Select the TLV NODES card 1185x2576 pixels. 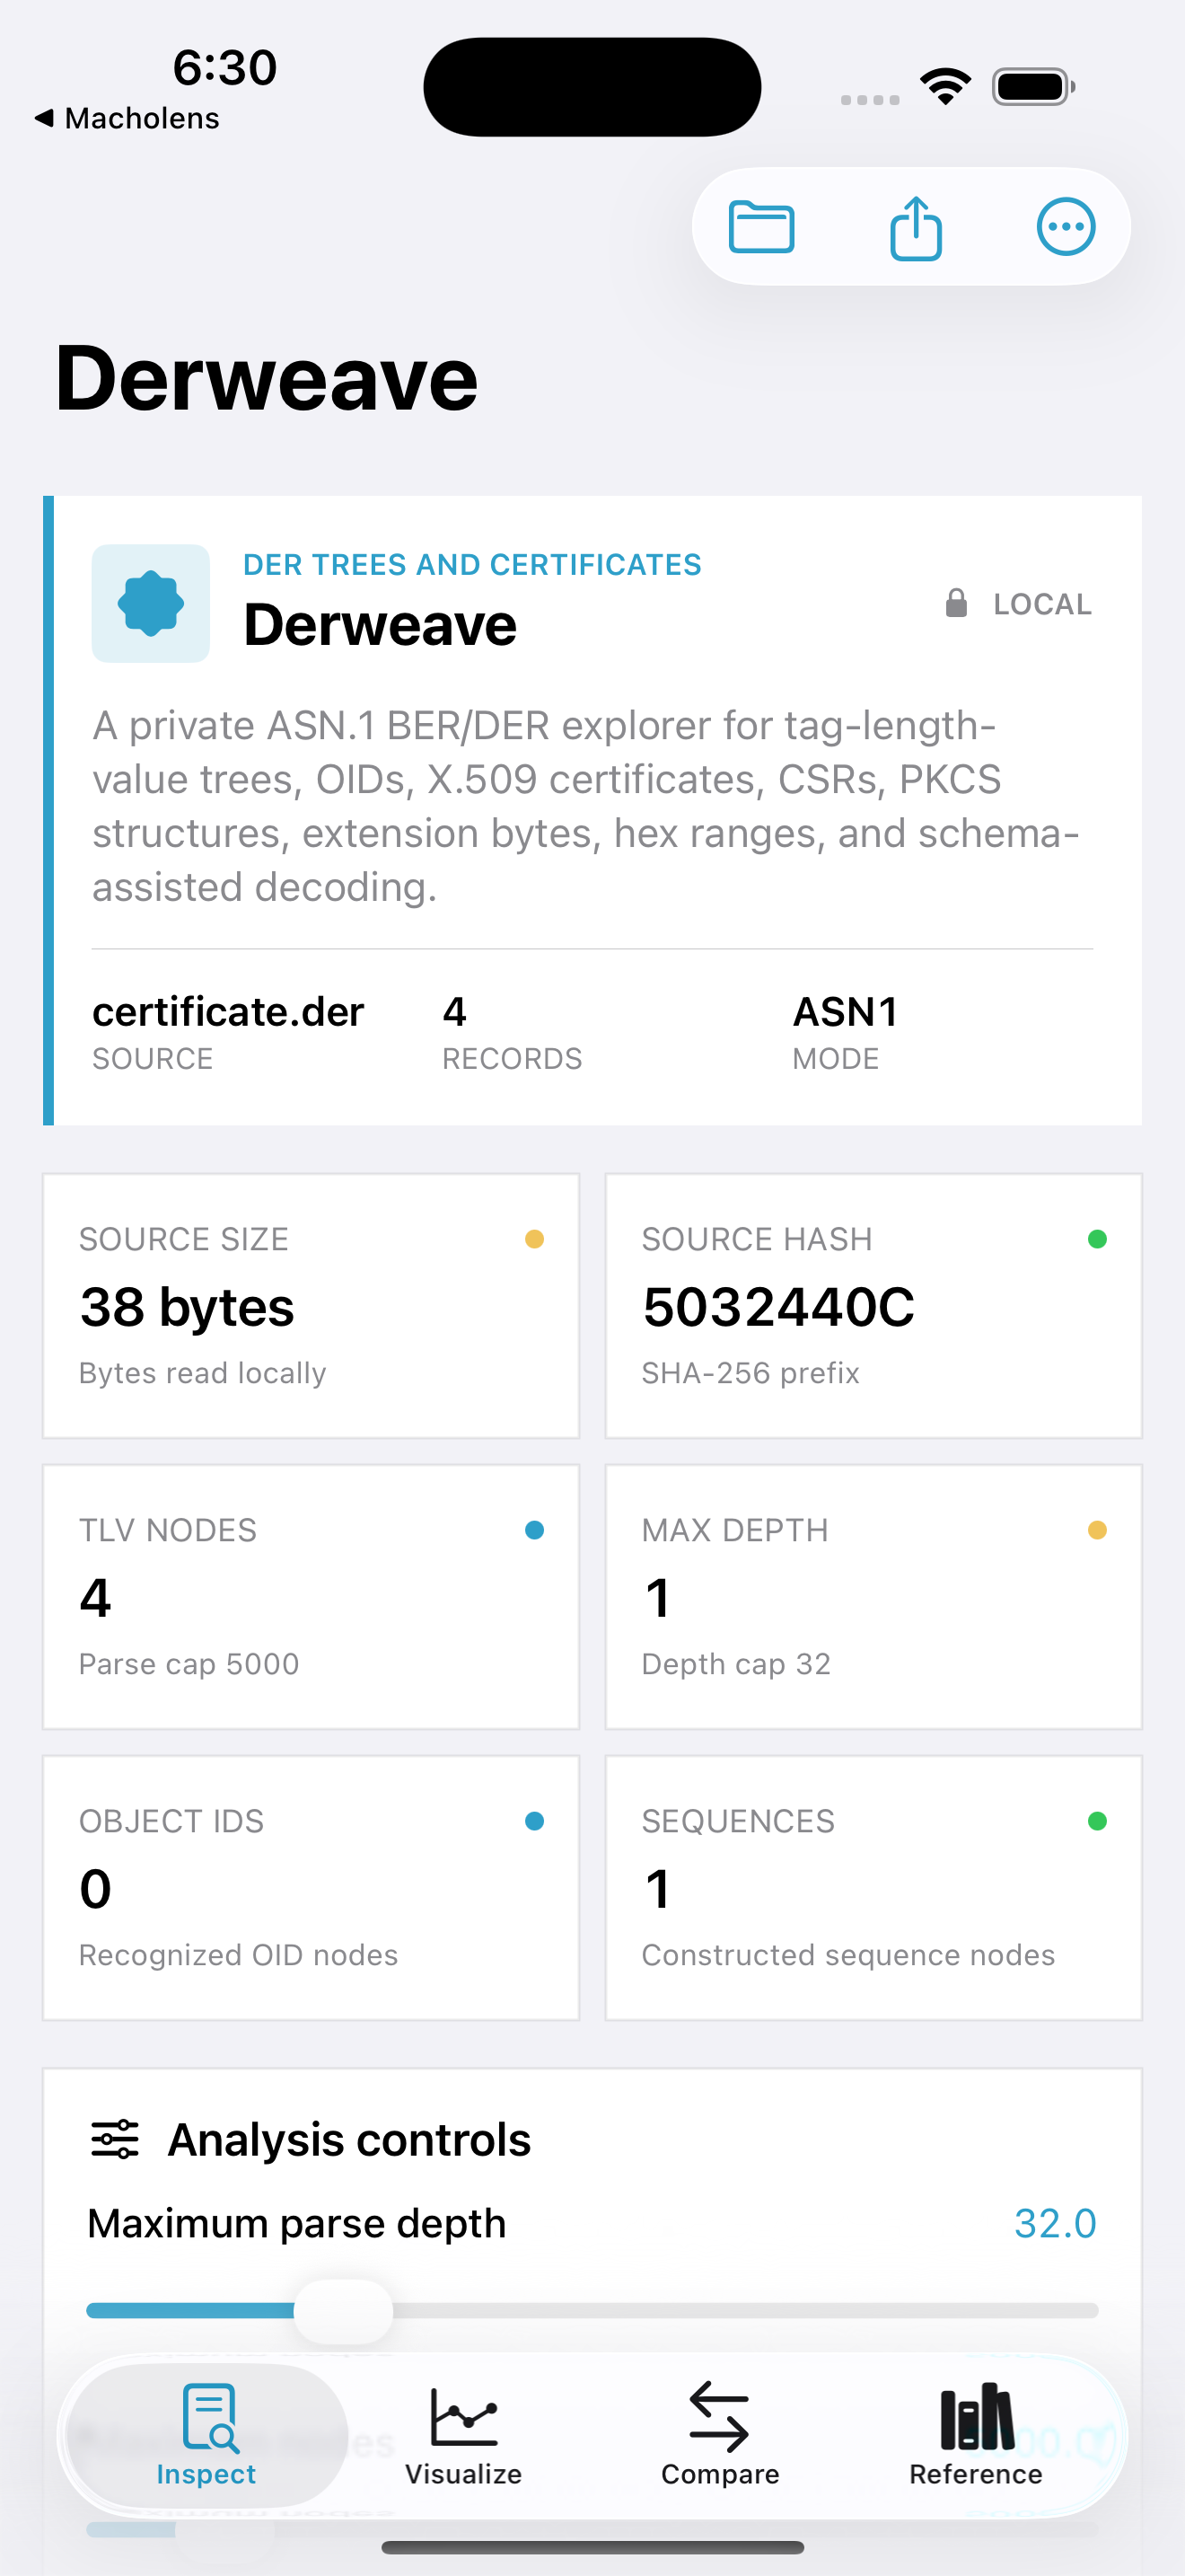(311, 1597)
